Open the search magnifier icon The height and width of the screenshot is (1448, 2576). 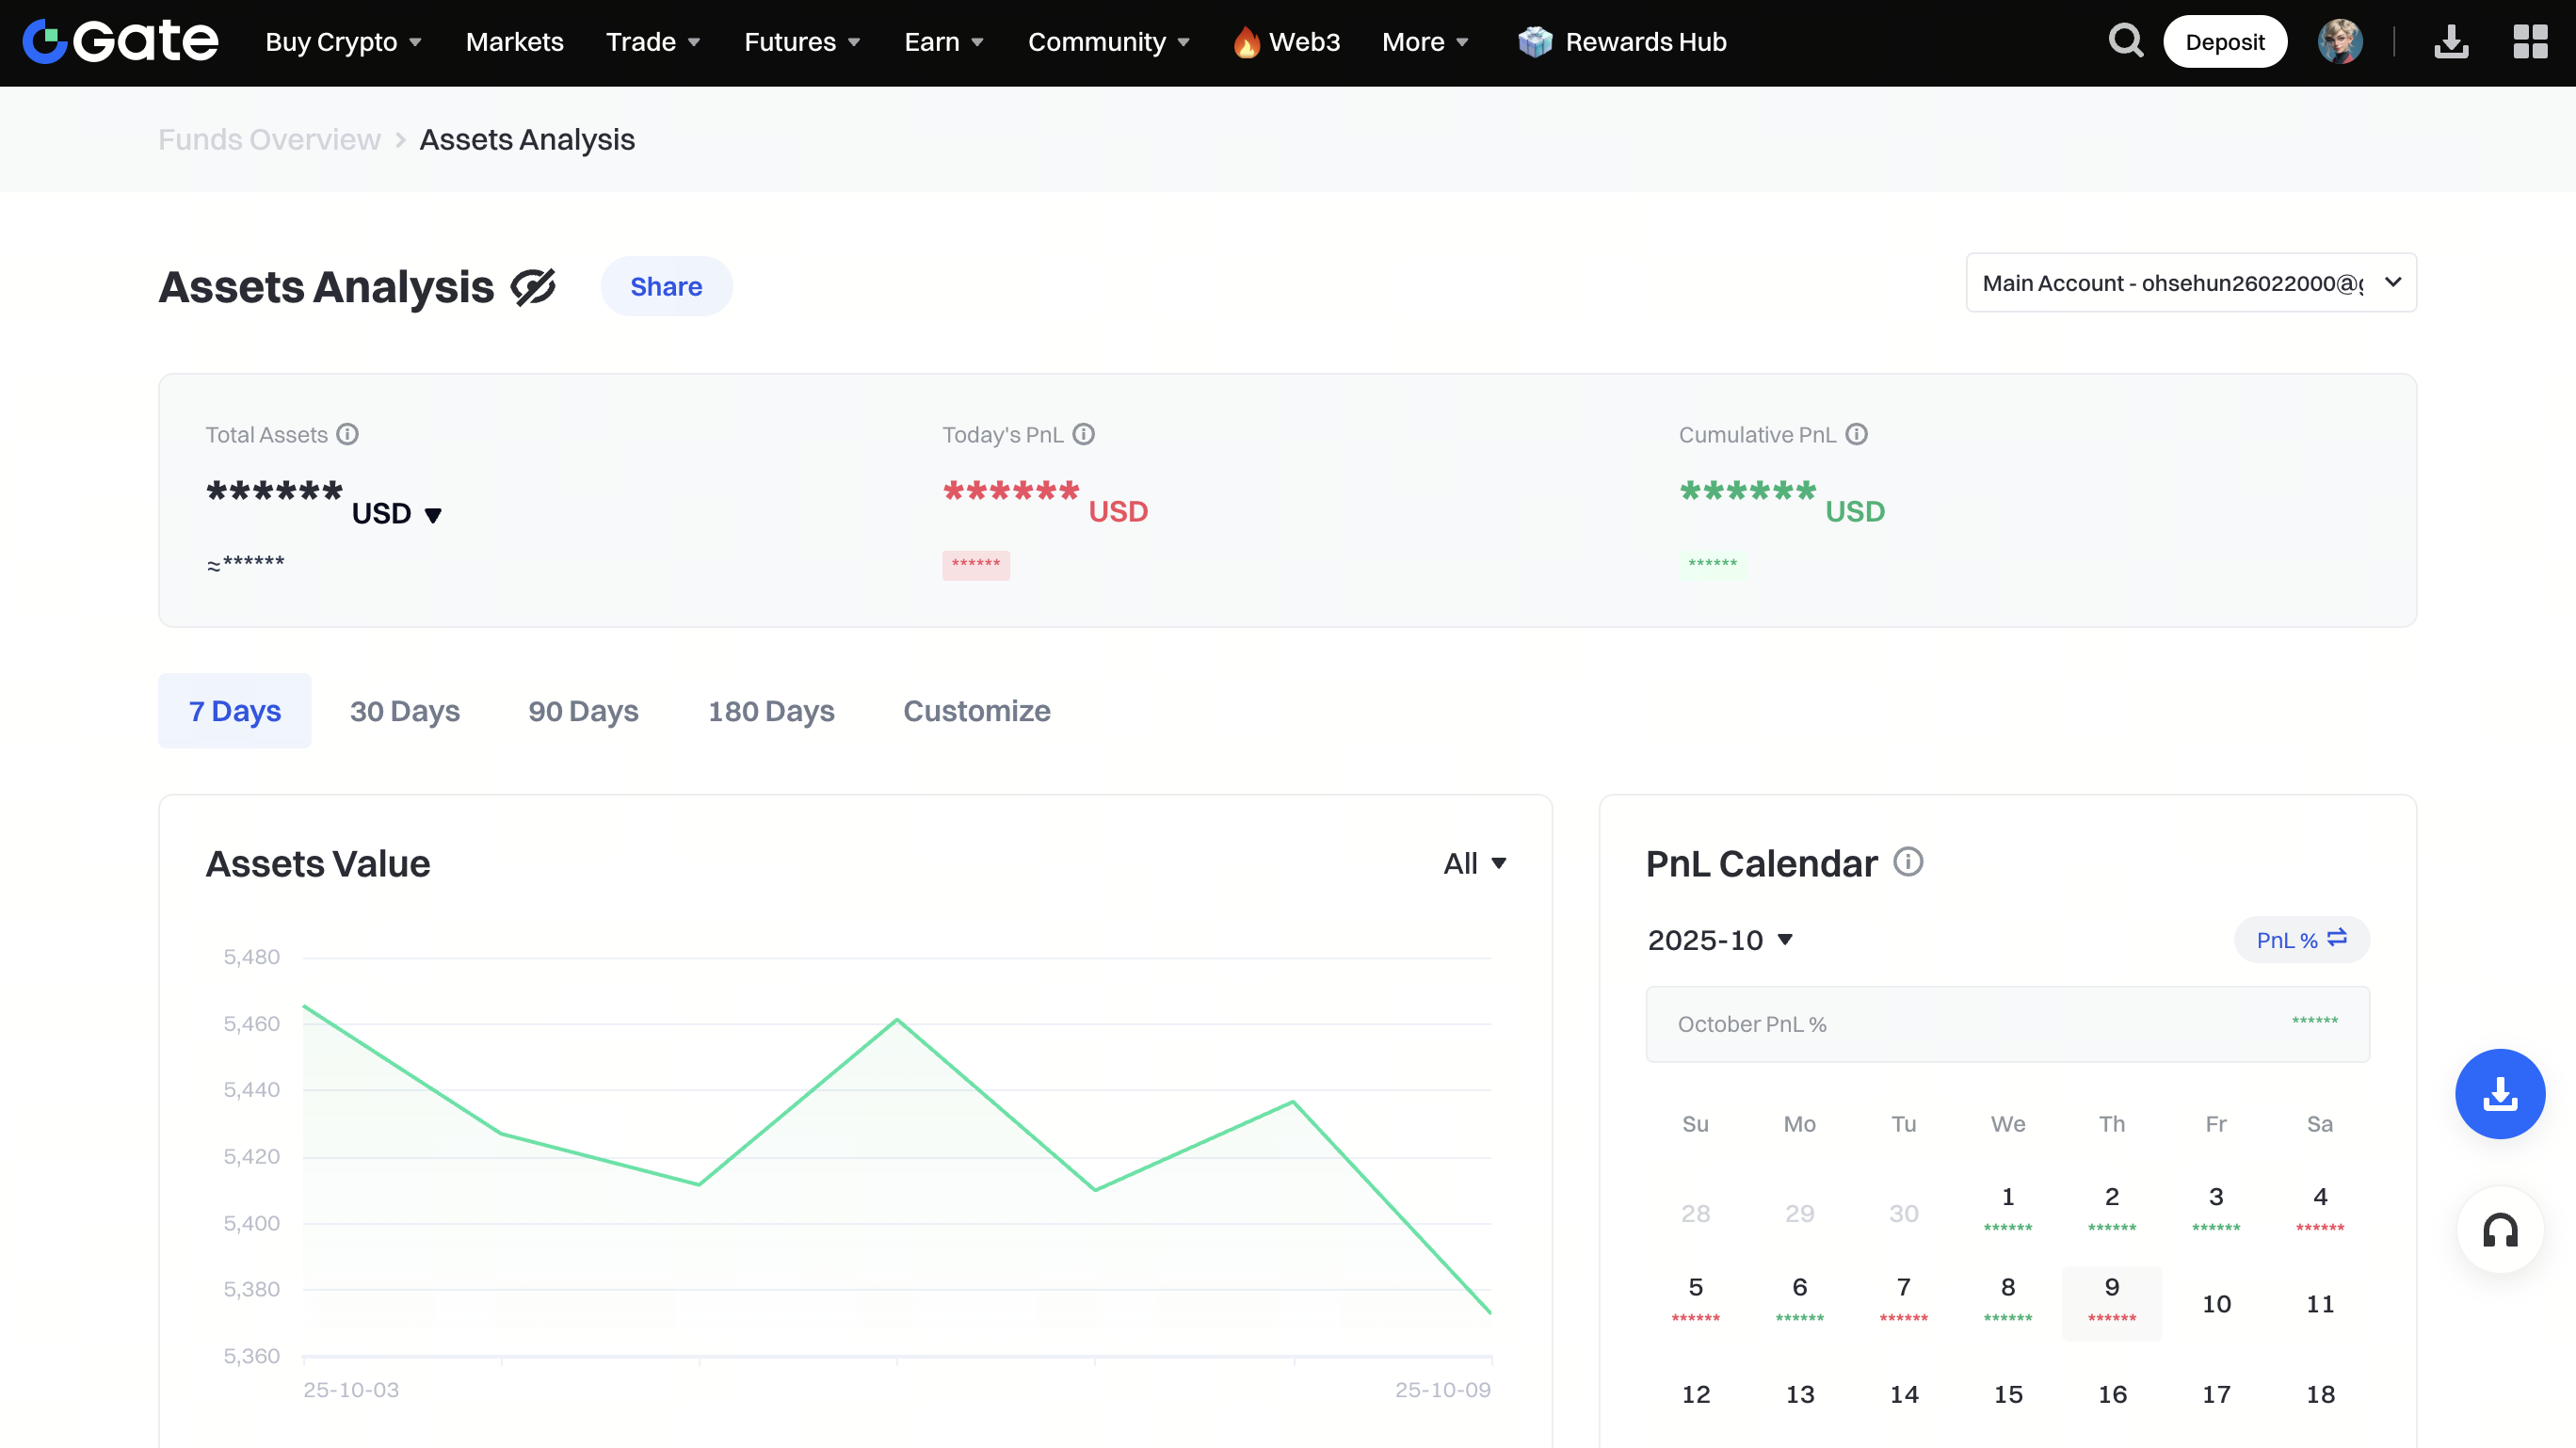coord(2125,41)
